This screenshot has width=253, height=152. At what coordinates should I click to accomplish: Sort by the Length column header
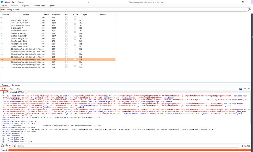coord(84,15)
